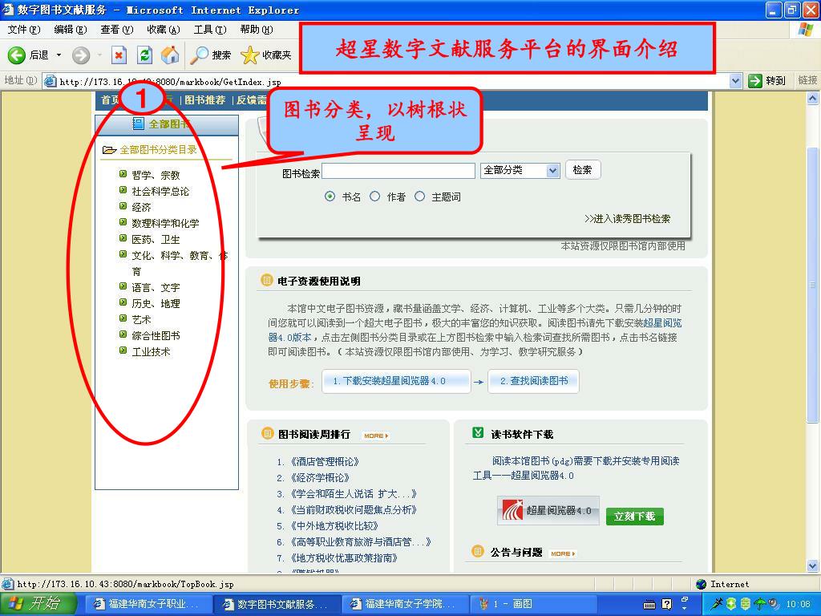Expand the 社会科学总论 node icon

[x=123, y=190]
